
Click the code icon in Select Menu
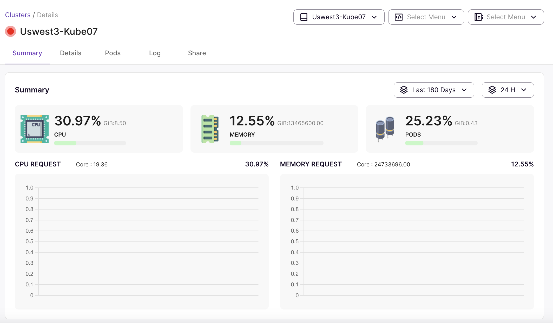pyautogui.click(x=399, y=17)
